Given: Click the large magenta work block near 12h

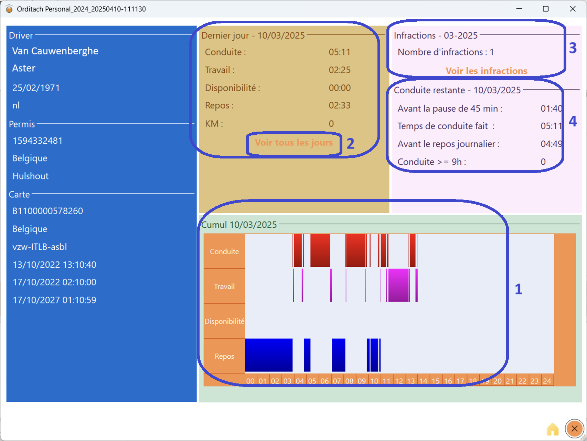Looking at the screenshot, I should (398, 285).
